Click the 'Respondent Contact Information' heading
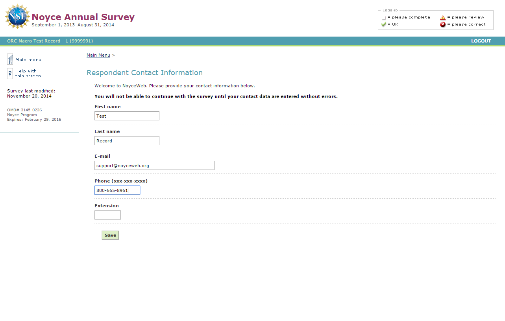Image resolution: width=505 pixels, height=321 pixels. [x=144, y=73]
